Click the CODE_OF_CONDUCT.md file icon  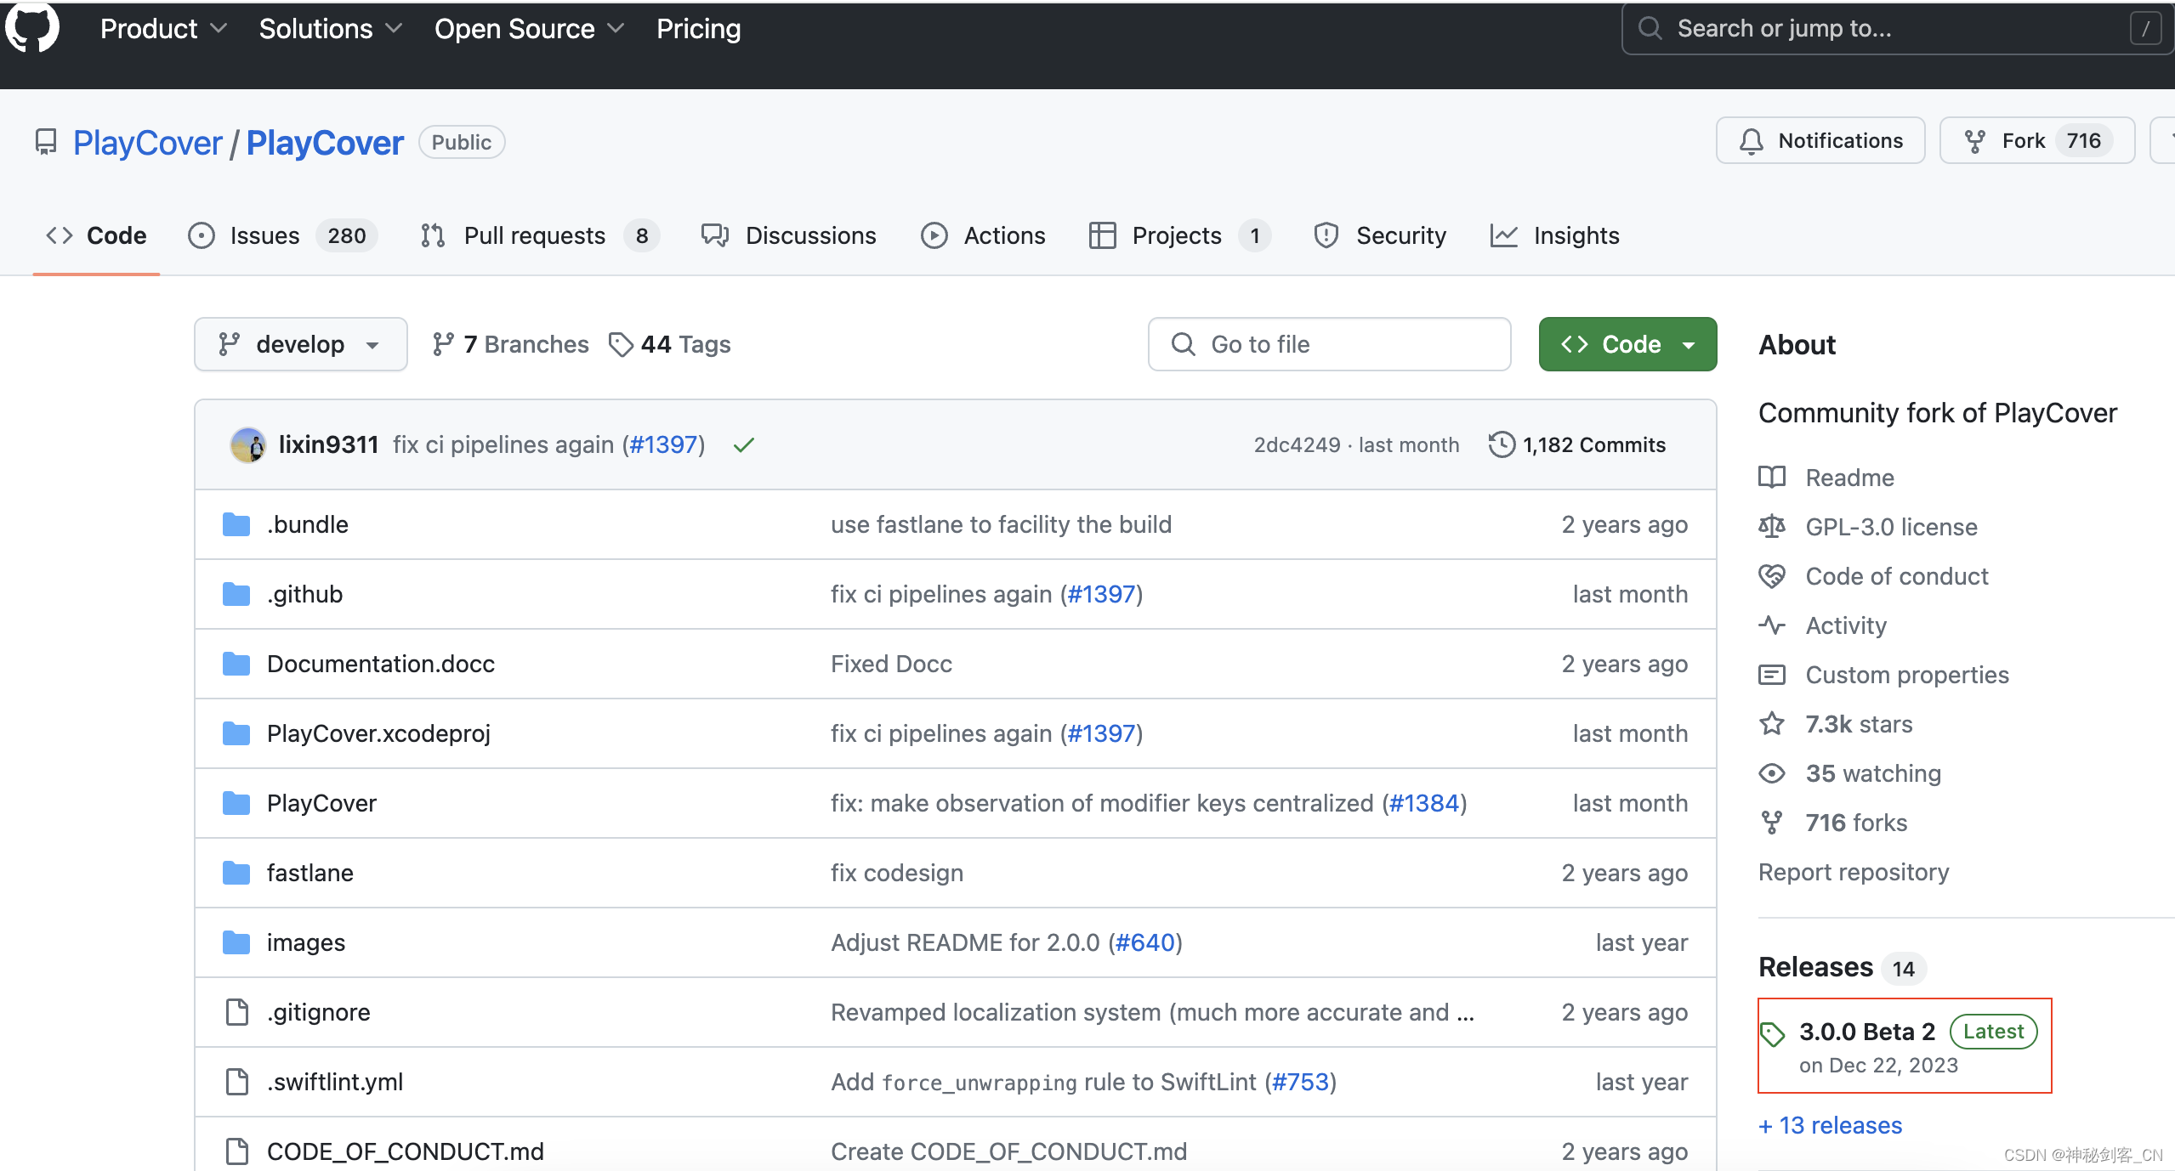[237, 1151]
